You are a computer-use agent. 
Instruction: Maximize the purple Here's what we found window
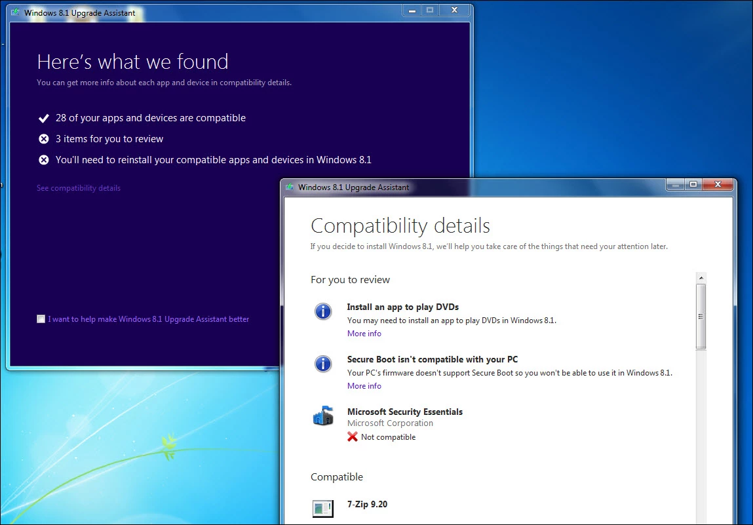point(430,10)
